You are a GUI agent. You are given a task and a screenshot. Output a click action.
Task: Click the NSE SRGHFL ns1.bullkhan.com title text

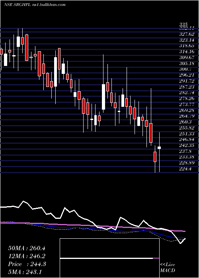point(35,4)
